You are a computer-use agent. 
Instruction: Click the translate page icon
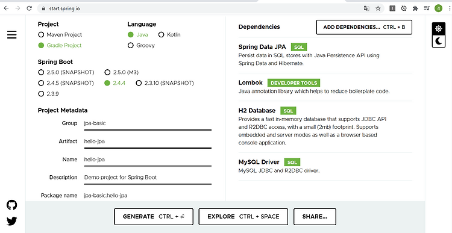(366, 8)
